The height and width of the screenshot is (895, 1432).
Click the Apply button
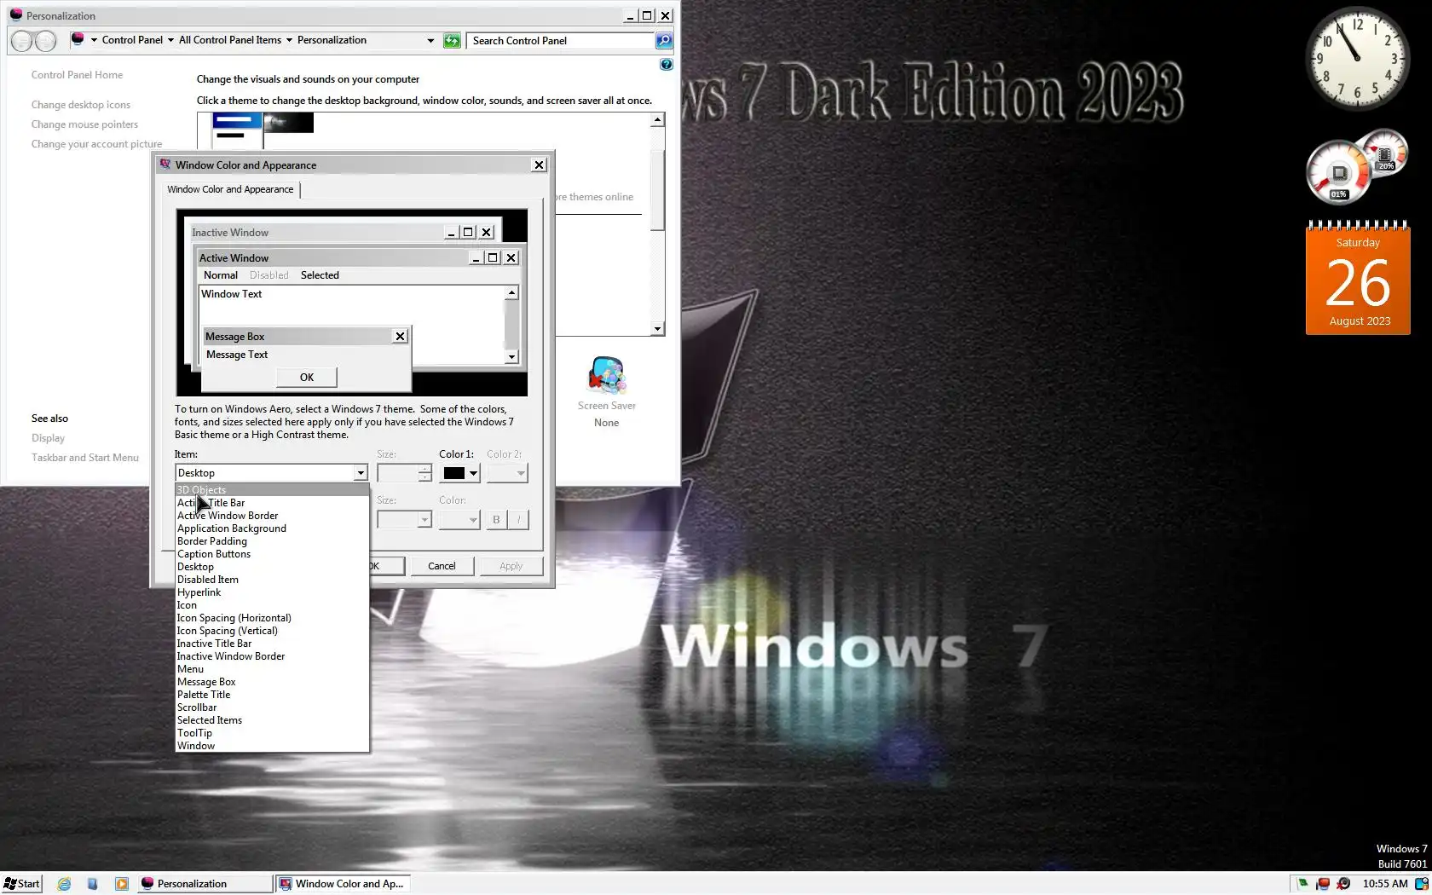[511, 566]
